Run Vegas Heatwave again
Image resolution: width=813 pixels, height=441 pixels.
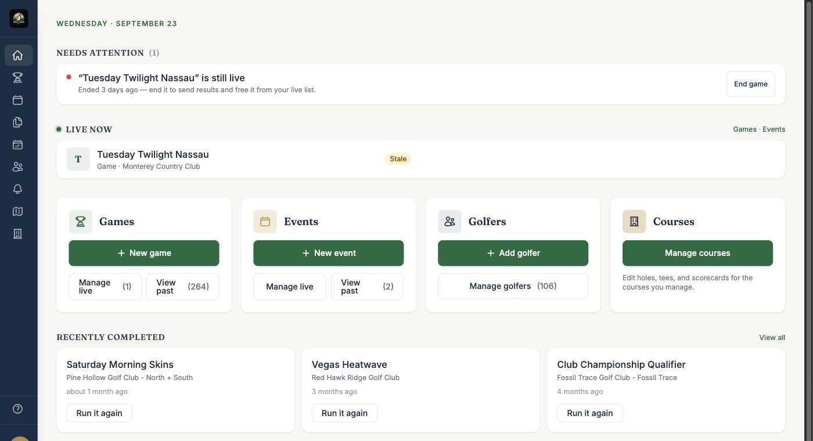click(344, 413)
